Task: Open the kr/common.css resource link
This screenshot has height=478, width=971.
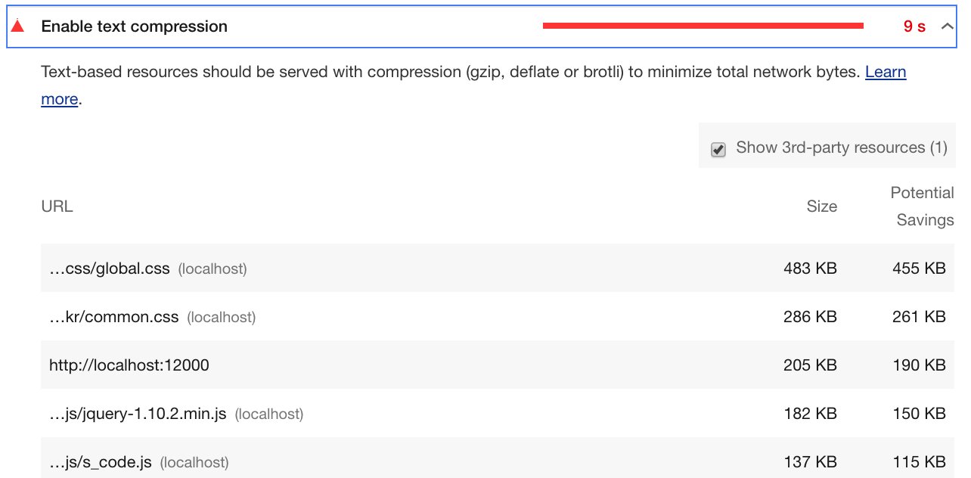Action: coord(114,317)
